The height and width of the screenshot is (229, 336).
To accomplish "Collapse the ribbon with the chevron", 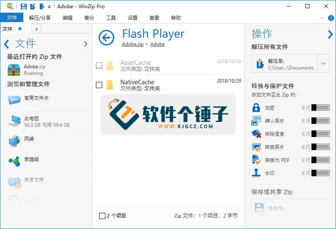I will tap(322, 18).
